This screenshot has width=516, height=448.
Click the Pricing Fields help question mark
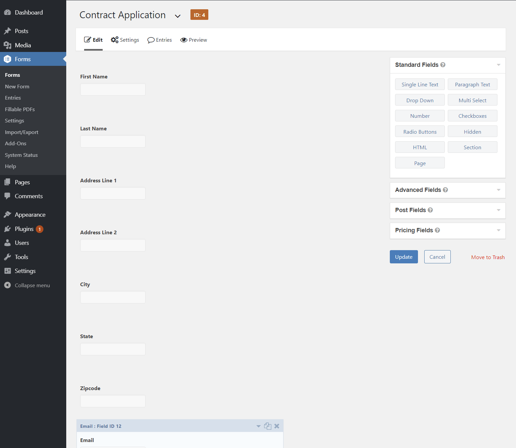click(x=438, y=230)
